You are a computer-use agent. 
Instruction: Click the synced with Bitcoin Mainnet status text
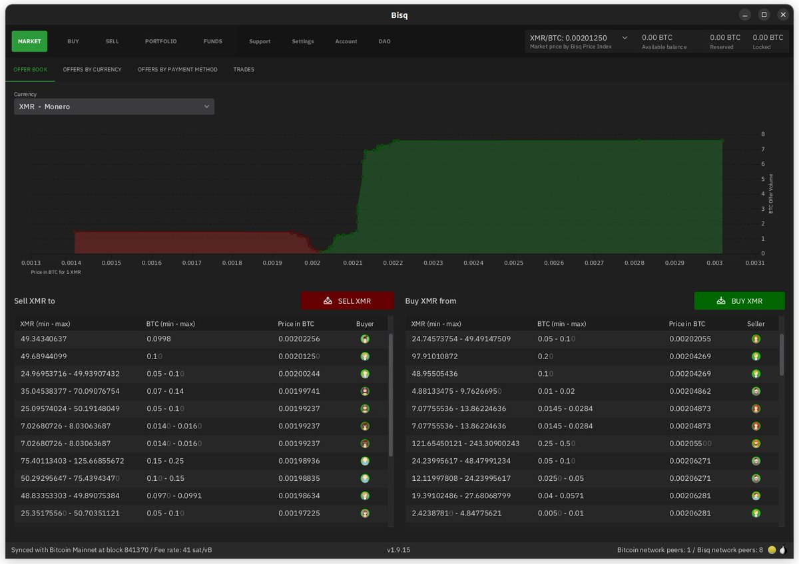click(112, 550)
